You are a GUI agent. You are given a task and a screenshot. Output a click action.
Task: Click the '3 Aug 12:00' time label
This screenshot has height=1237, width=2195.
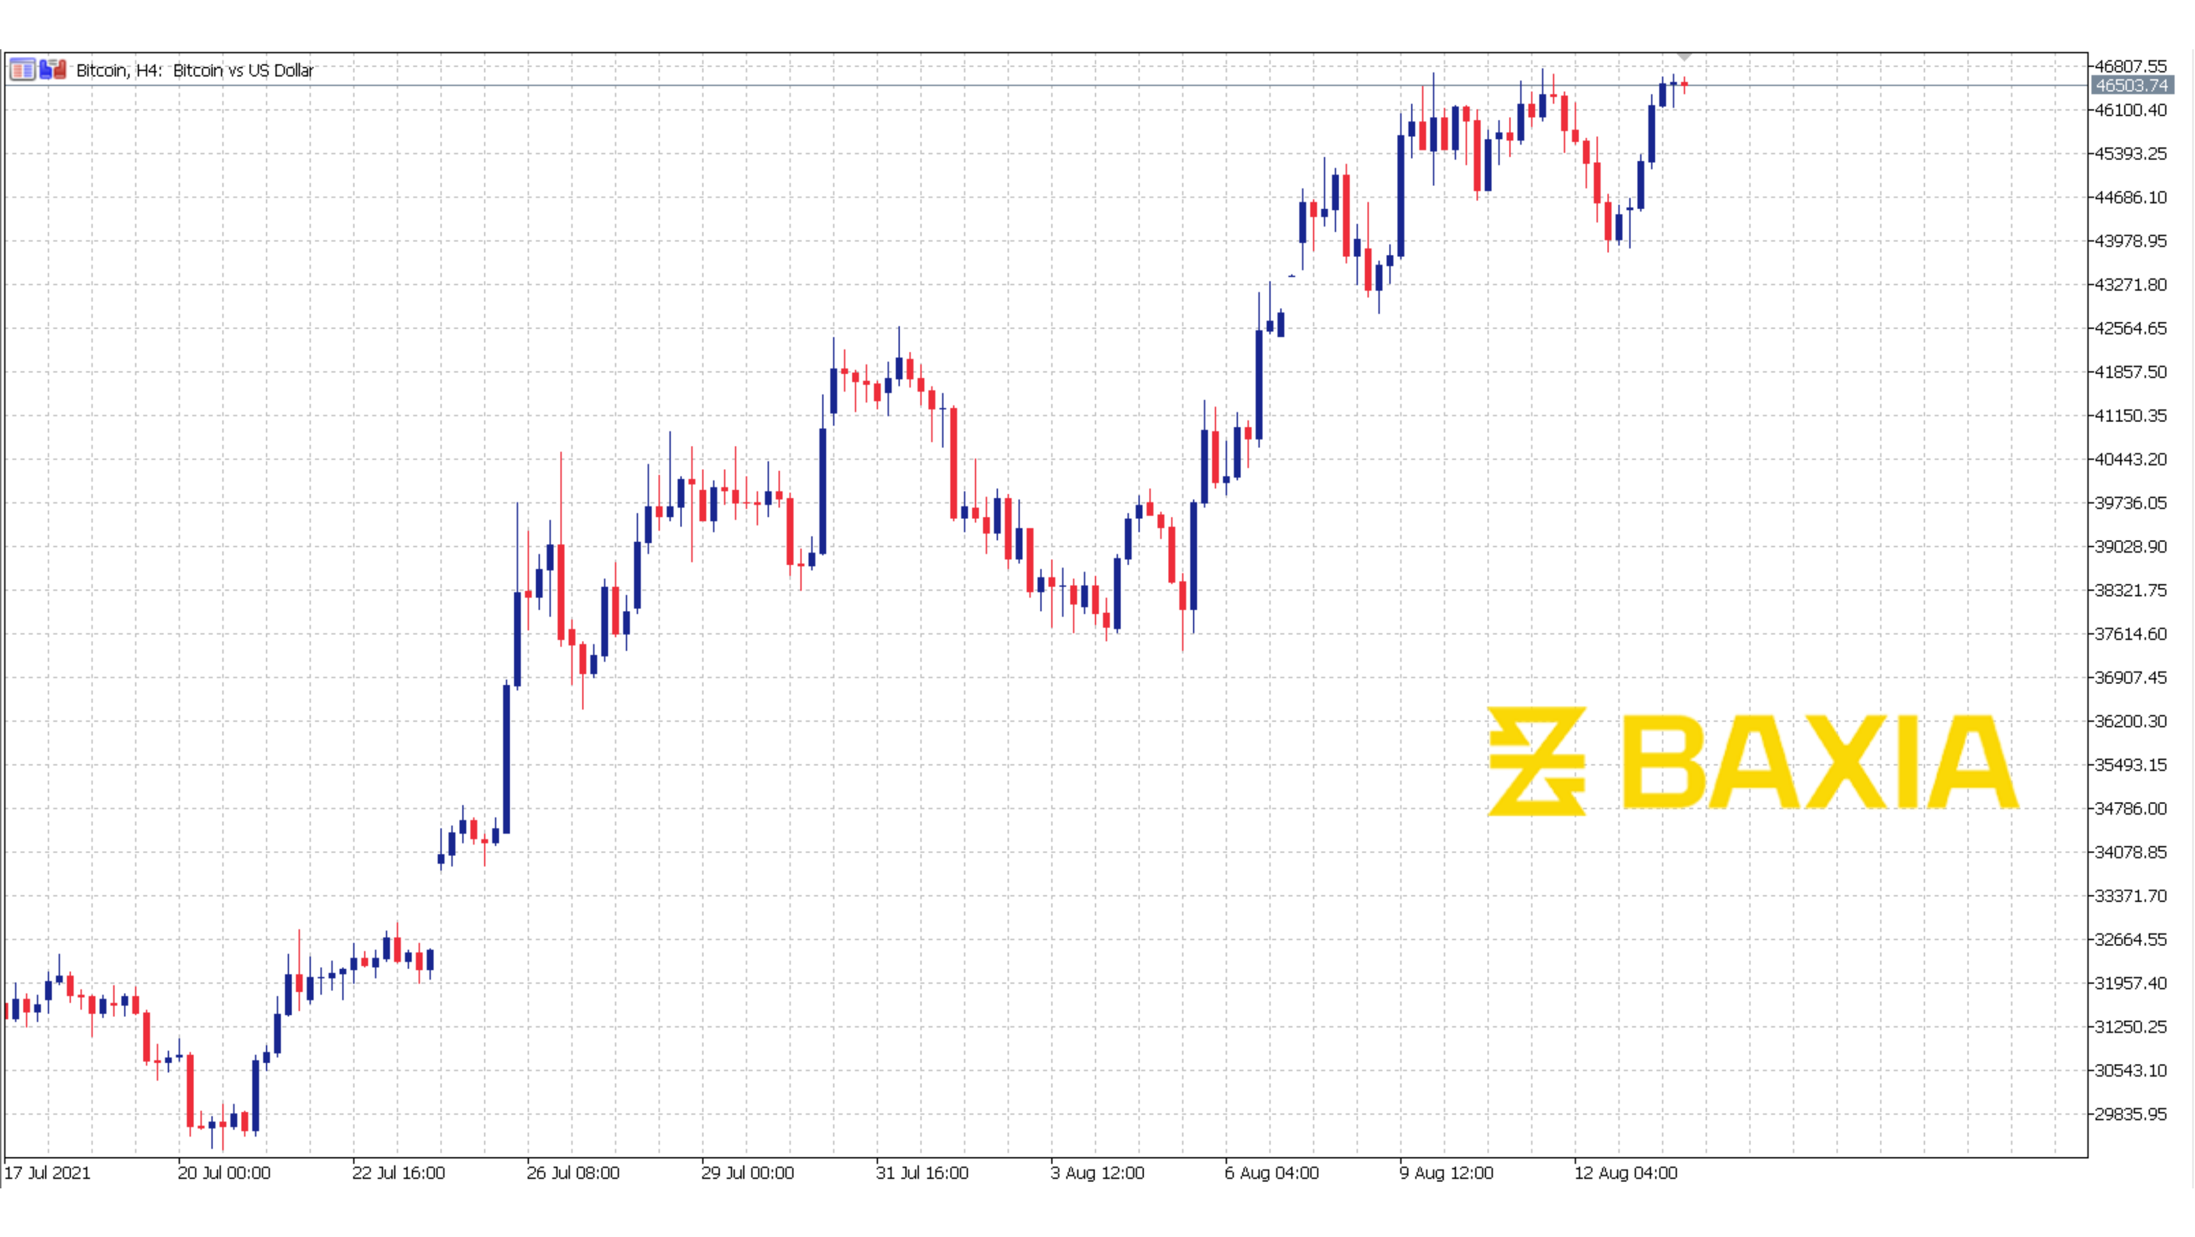pyautogui.click(x=1097, y=1173)
